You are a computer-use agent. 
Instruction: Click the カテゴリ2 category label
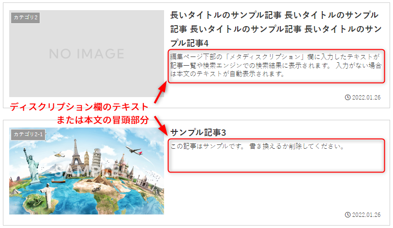(25, 17)
